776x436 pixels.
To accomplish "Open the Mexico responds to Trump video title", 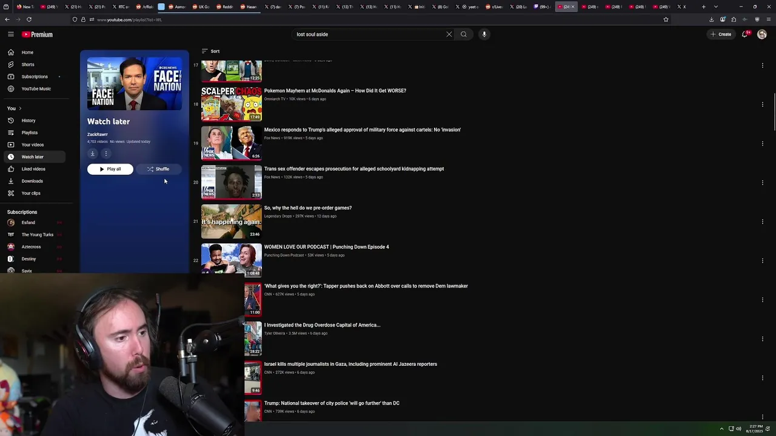I will [x=363, y=130].
